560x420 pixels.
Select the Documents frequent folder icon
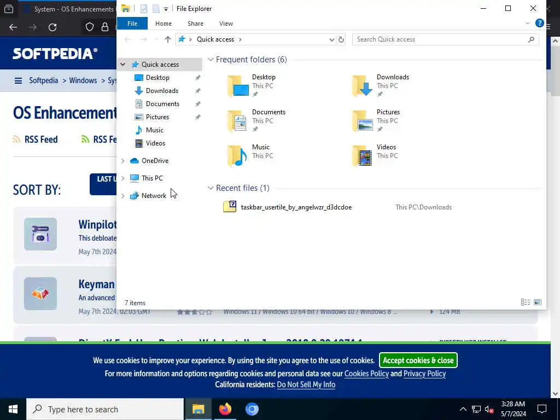tap(237, 121)
